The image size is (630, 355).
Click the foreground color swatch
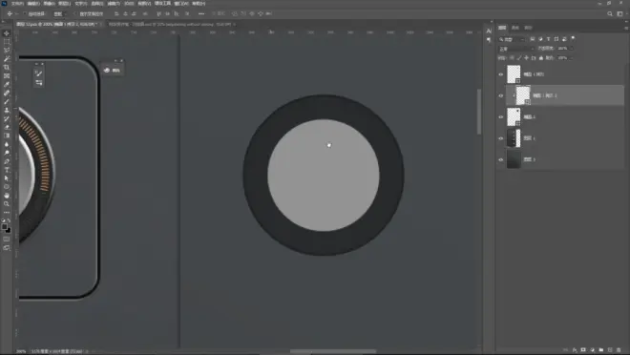pyautogui.click(x=5, y=227)
